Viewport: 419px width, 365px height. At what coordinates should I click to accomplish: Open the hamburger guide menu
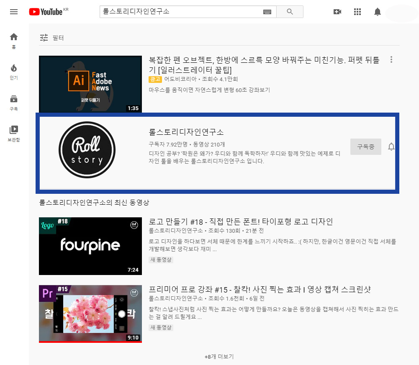coord(14,12)
